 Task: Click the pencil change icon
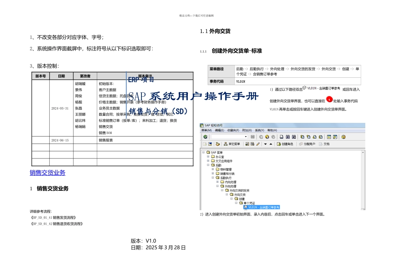(258, 144)
